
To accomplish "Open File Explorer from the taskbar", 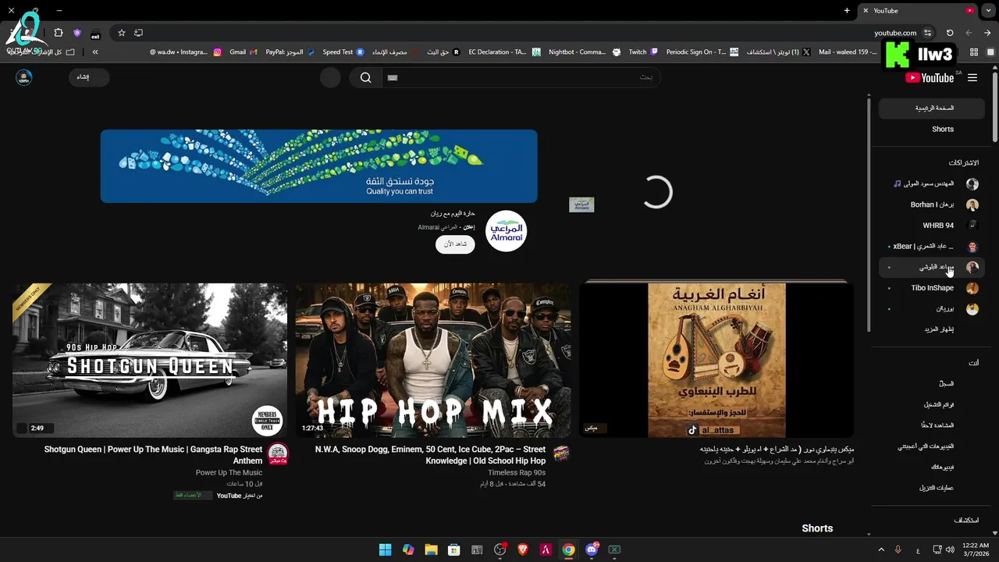I will 431,550.
